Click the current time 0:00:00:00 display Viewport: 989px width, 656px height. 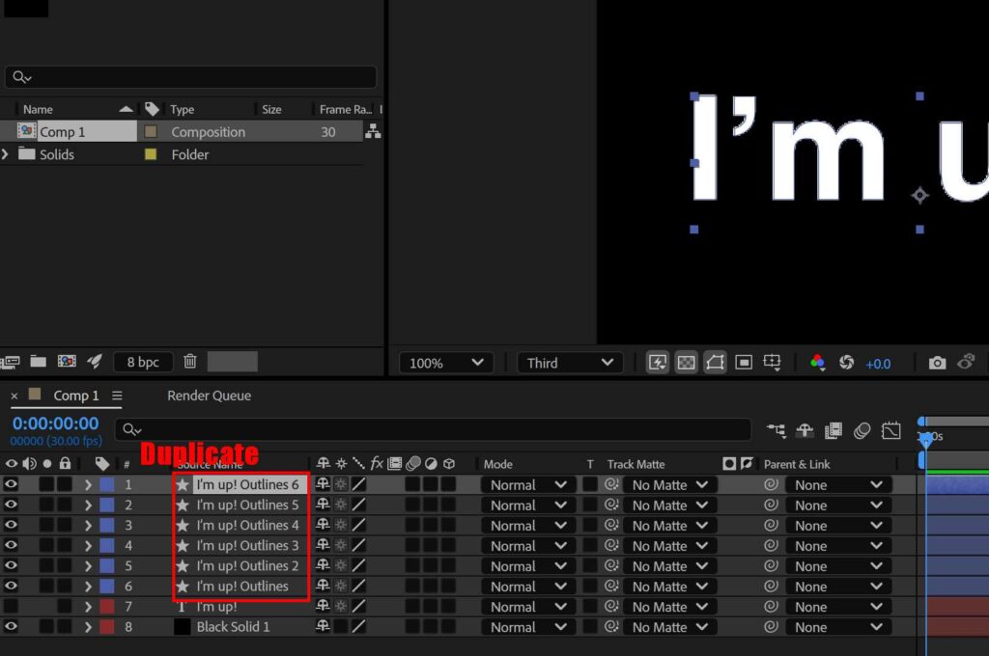(55, 423)
